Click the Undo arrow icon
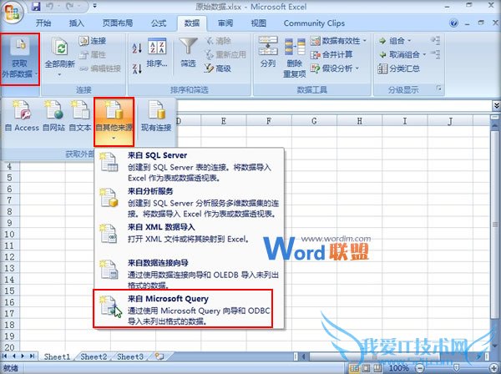The width and height of the screenshot is (501, 374). [x=49, y=6]
